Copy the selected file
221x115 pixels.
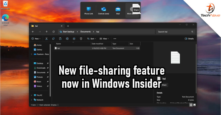(53, 39)
